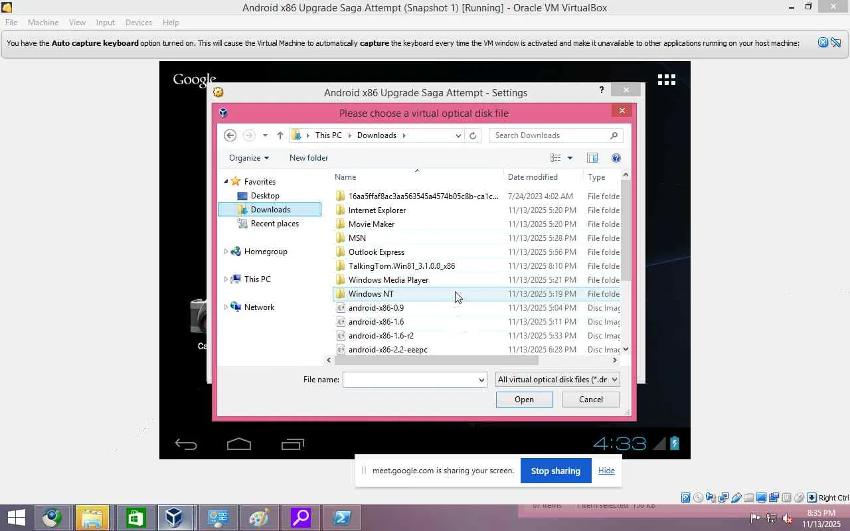Image resolution: width=850 pixels, height=531 pixels.
Task: Open the view options dropdown arrow
Action: [570, 158]
